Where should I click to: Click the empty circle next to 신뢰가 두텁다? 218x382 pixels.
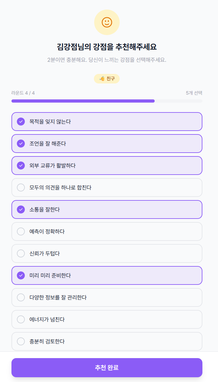[x=21, y=253]
